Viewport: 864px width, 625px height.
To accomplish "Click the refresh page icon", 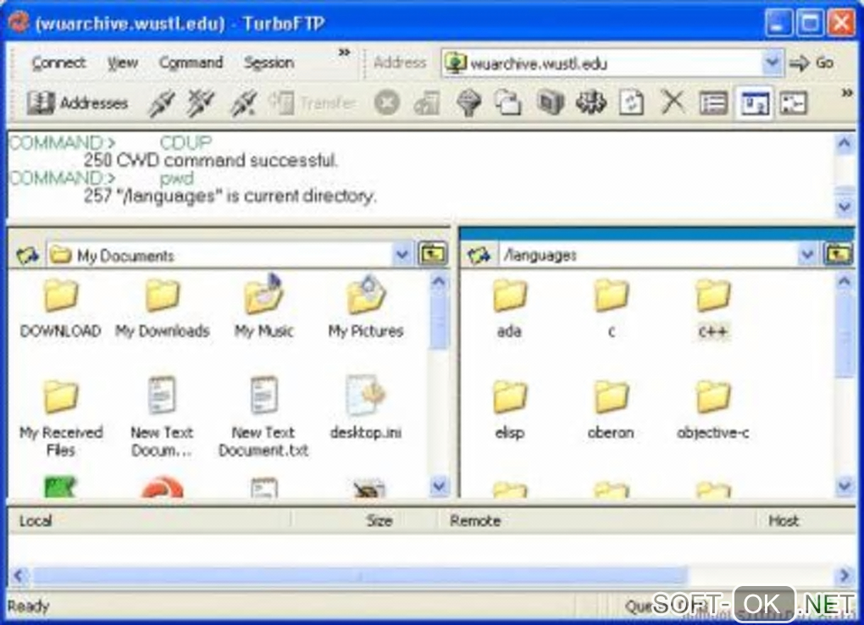I will (631, 103).
